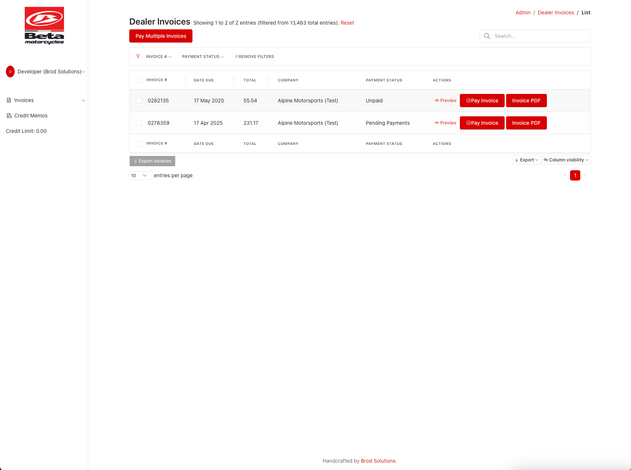
Task: Open the Invoices section icon in sidebar
Action: coord(9,100)
